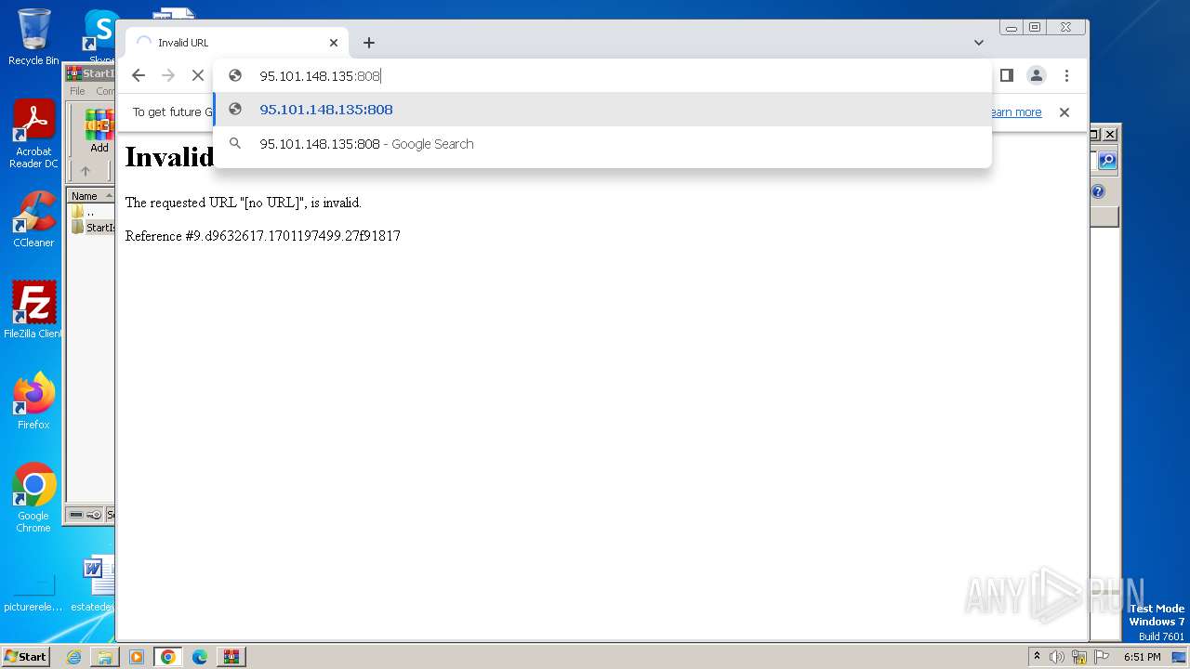Select the 95.101.148.135:808 URL suggestion
The image size is (1190, 669).
click(x=602, y=110)
